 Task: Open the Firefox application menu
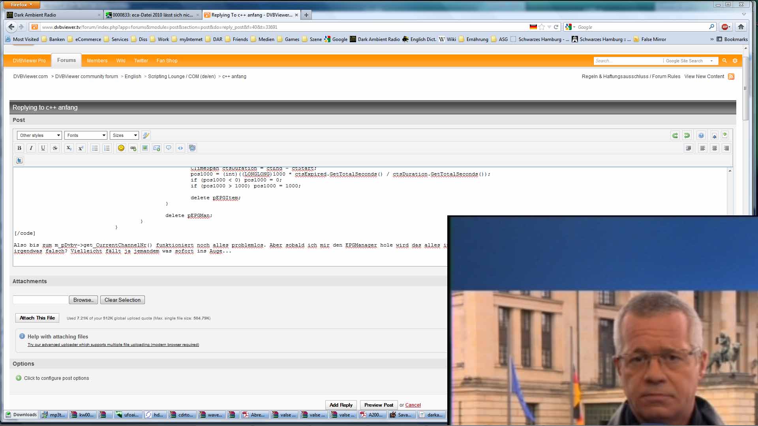21,4
